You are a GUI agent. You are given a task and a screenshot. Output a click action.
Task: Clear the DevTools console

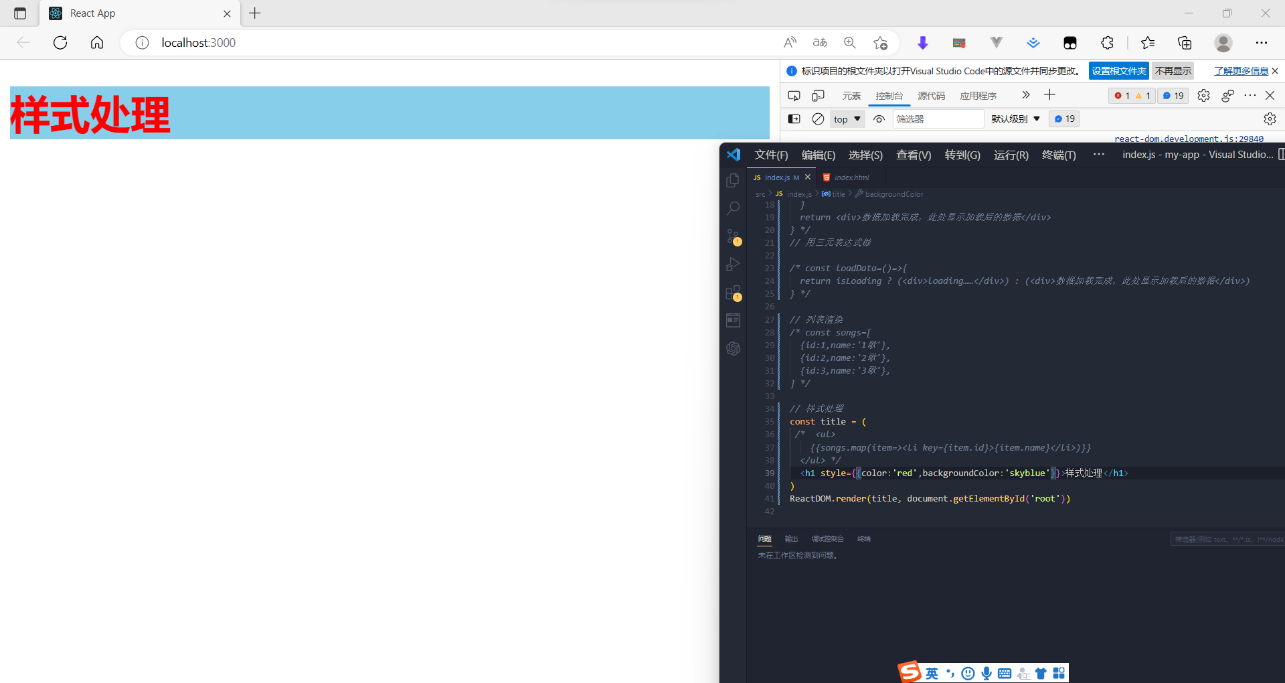coord(818,119)
